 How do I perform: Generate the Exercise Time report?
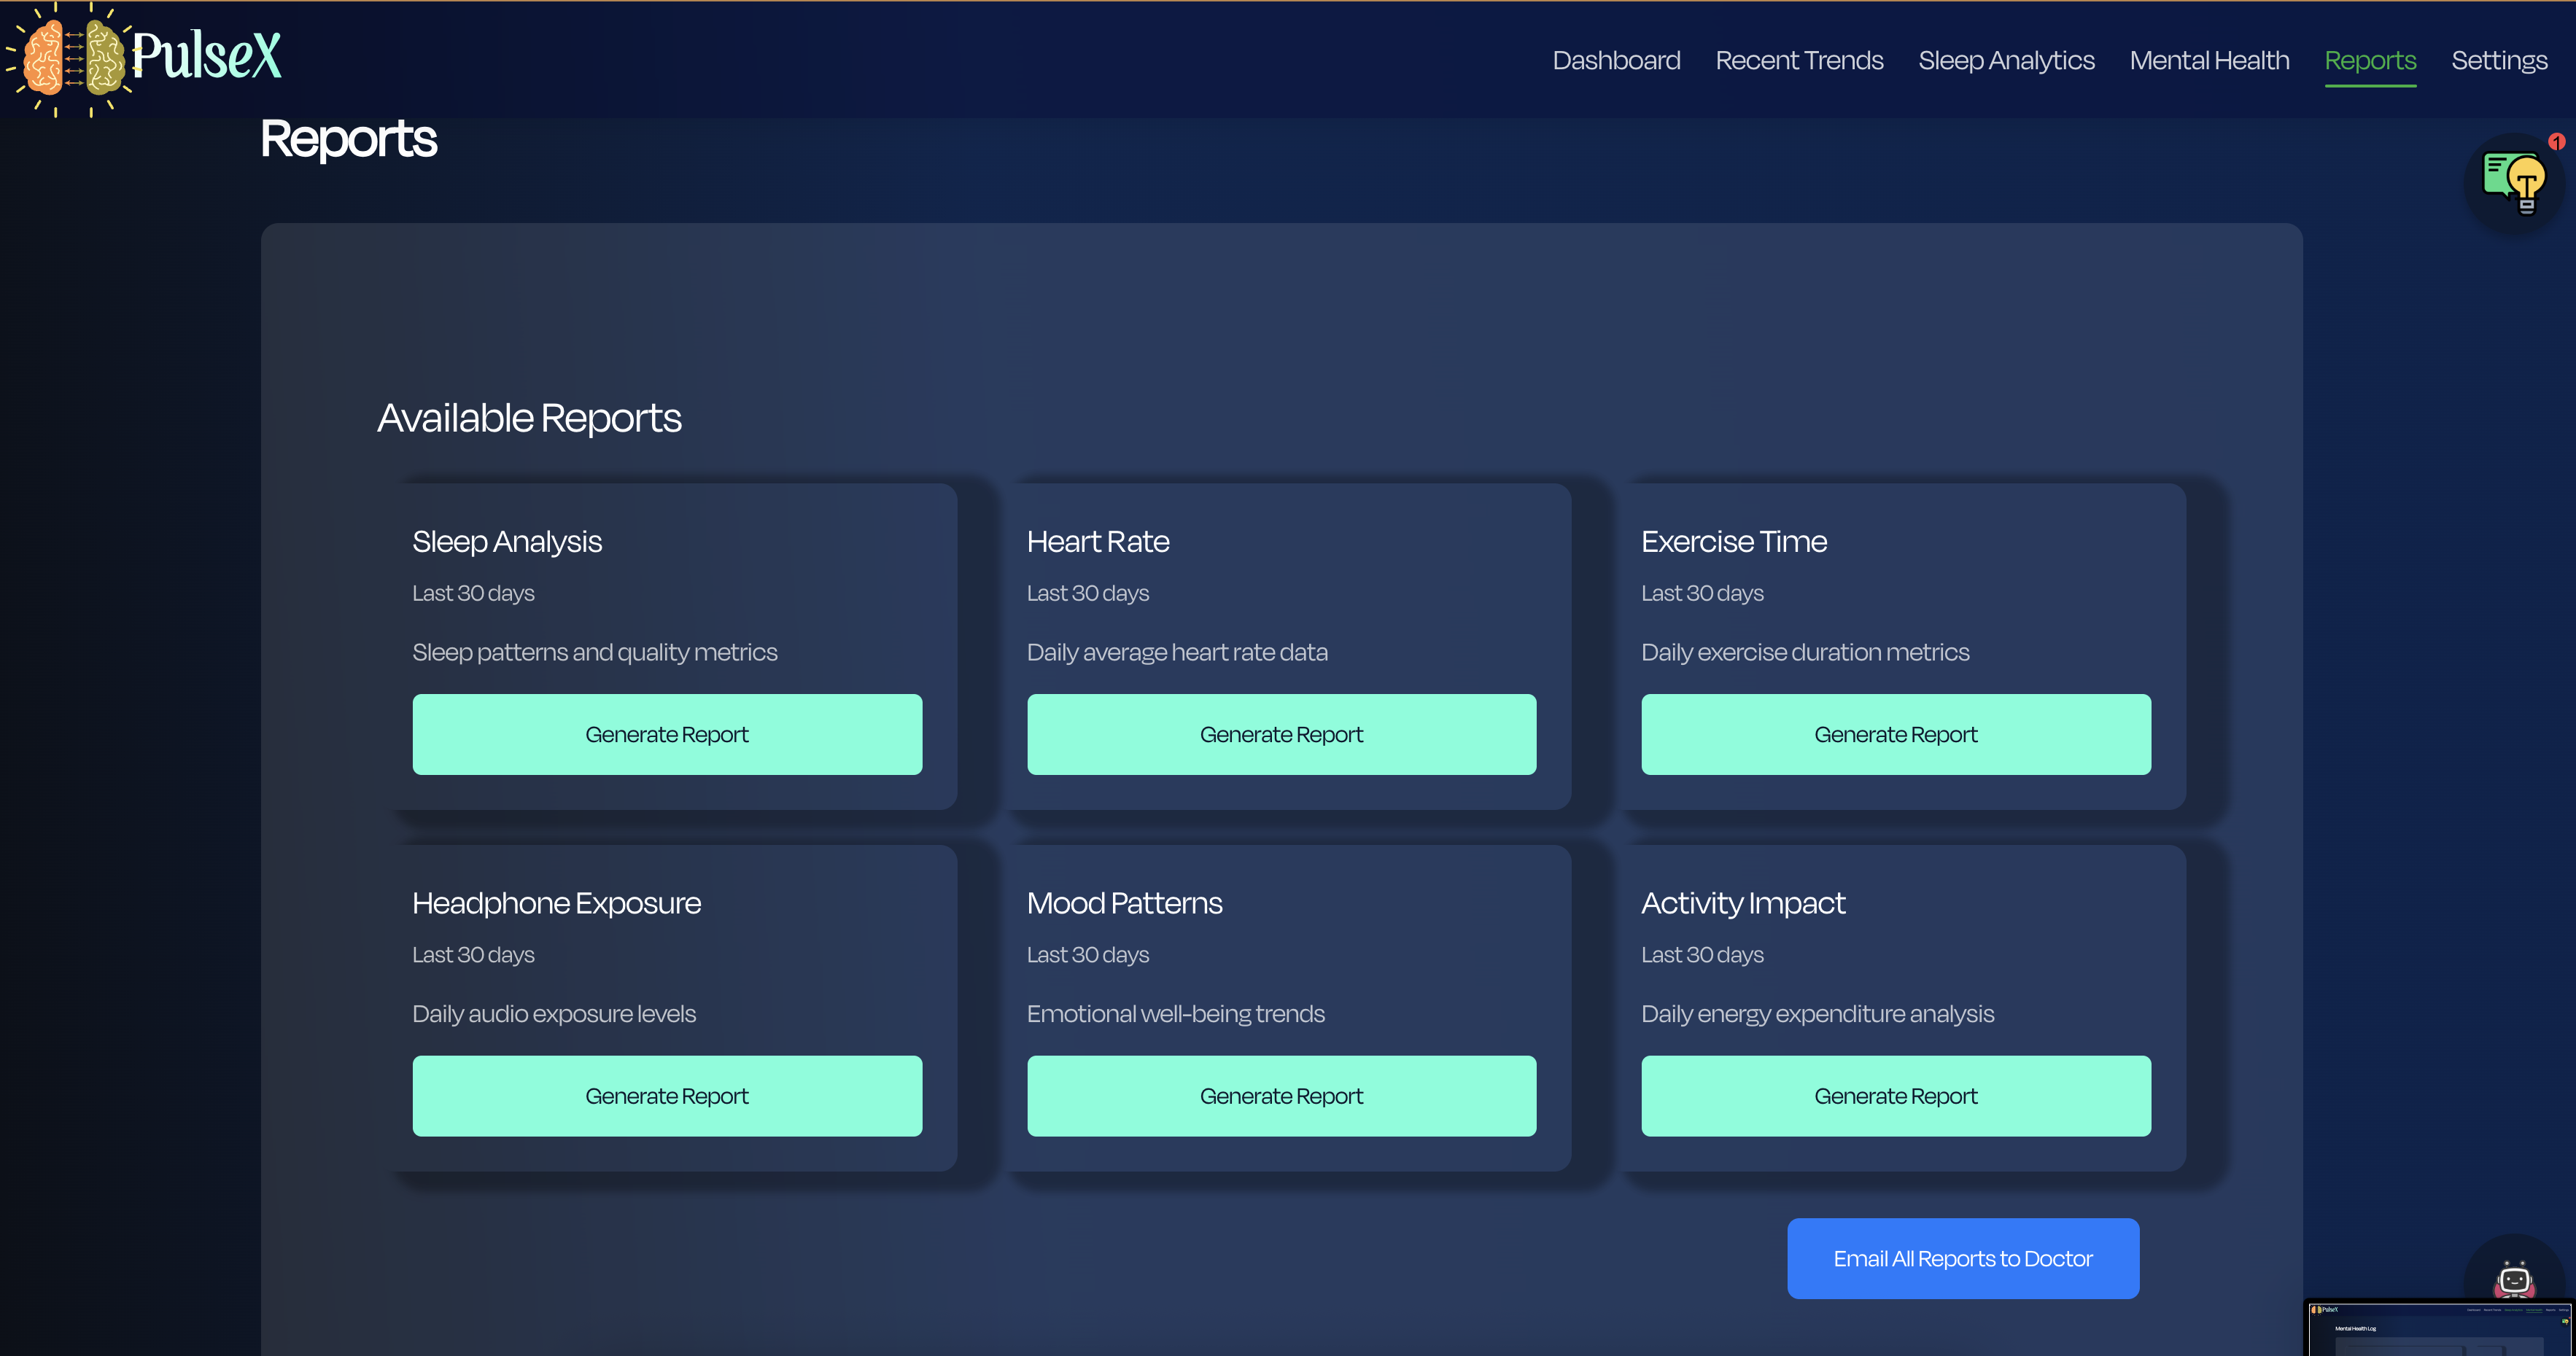(x=1895, y=734)
